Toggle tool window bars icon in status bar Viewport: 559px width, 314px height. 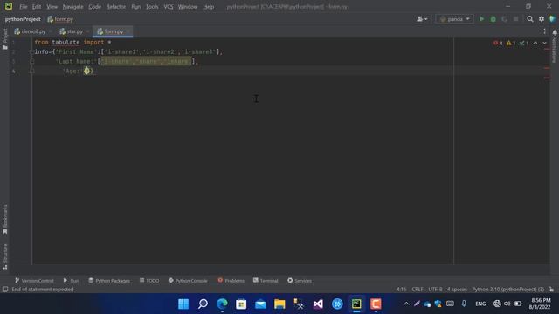[5, 290]
